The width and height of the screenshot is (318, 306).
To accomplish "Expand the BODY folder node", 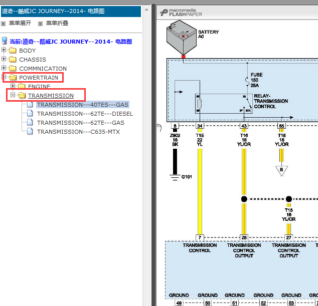I will pyautogui.click(x=4, y=50).
